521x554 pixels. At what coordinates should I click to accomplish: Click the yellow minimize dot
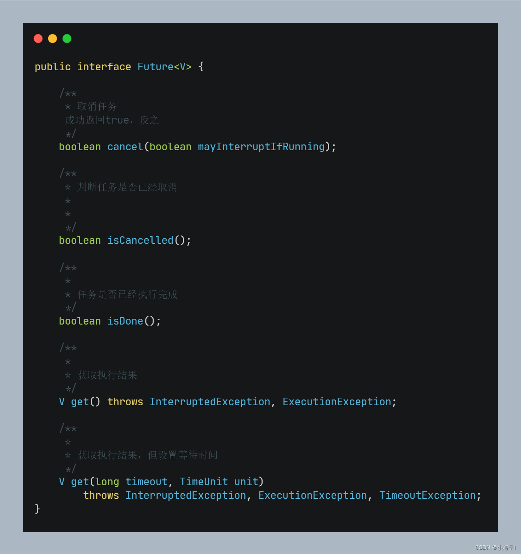[x=53, y=39]
